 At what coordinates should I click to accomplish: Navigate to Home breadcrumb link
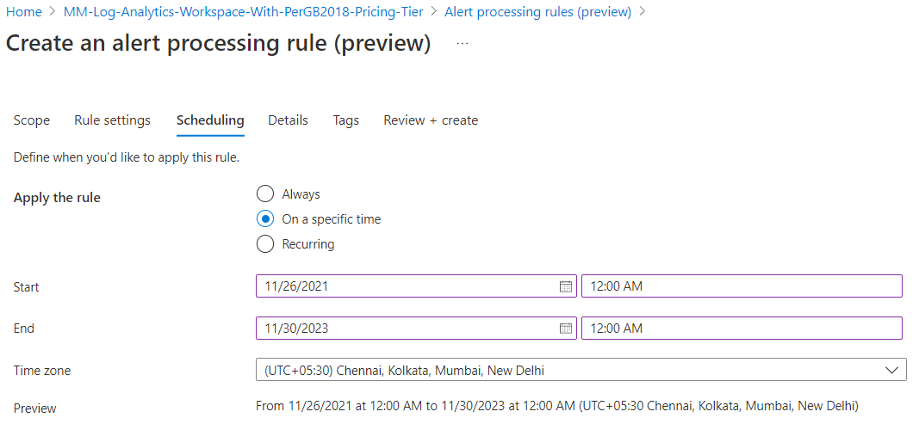coord(24,12)
